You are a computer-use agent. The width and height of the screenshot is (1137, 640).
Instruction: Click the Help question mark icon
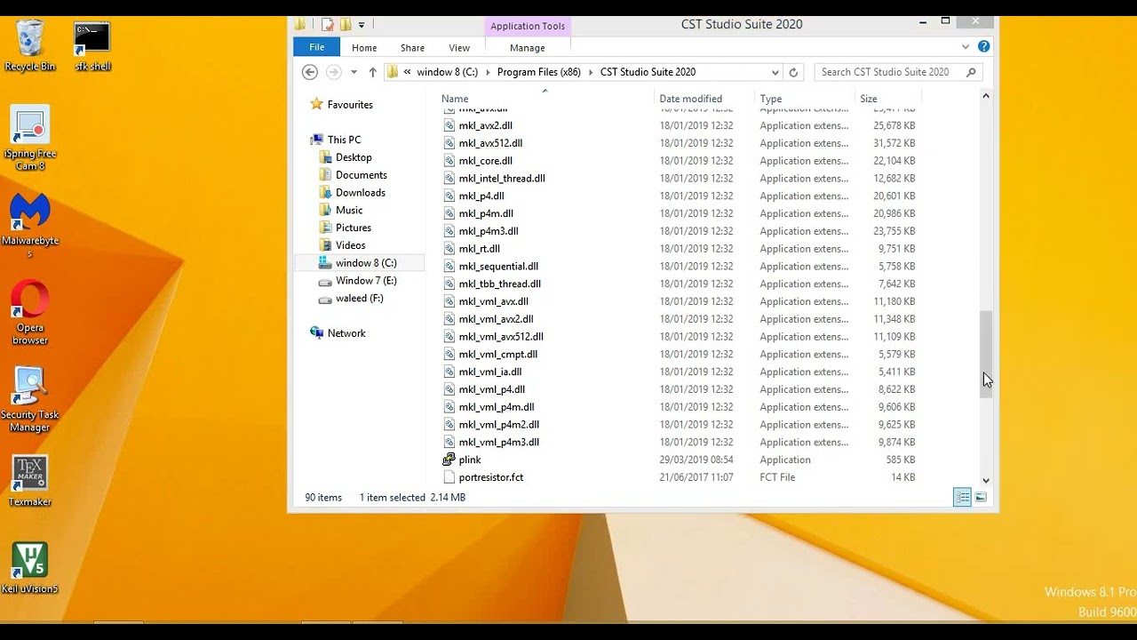[983, 47]
